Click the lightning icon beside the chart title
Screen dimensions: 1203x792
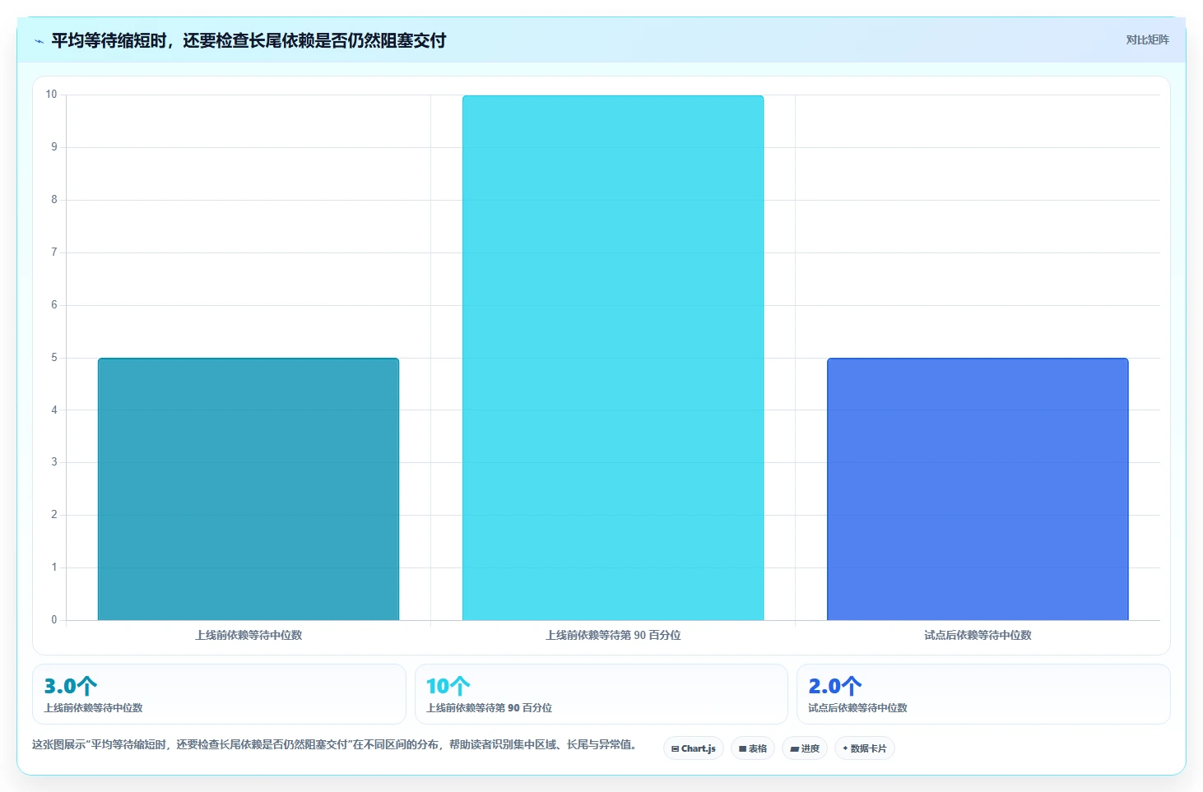[39, 41]
